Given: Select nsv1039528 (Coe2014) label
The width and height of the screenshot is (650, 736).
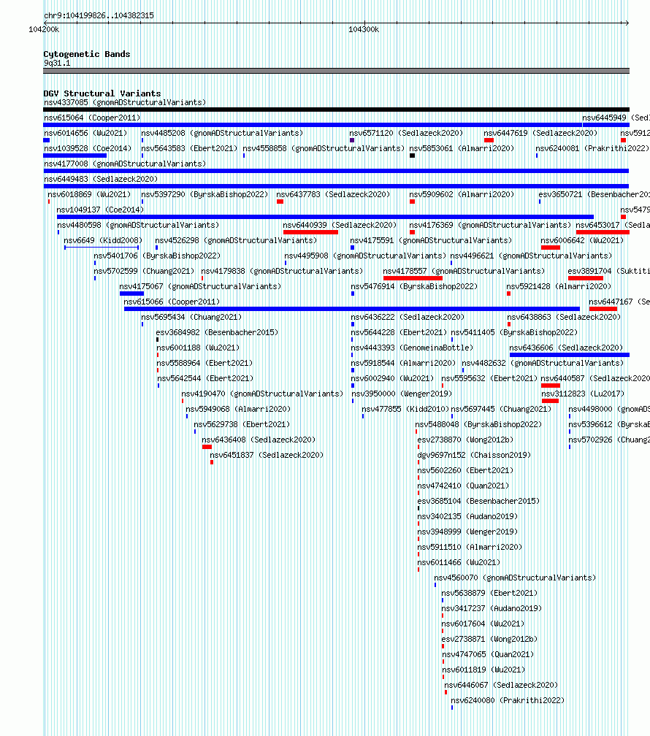Looking at the screenshot, I should [x=88, y=148].
